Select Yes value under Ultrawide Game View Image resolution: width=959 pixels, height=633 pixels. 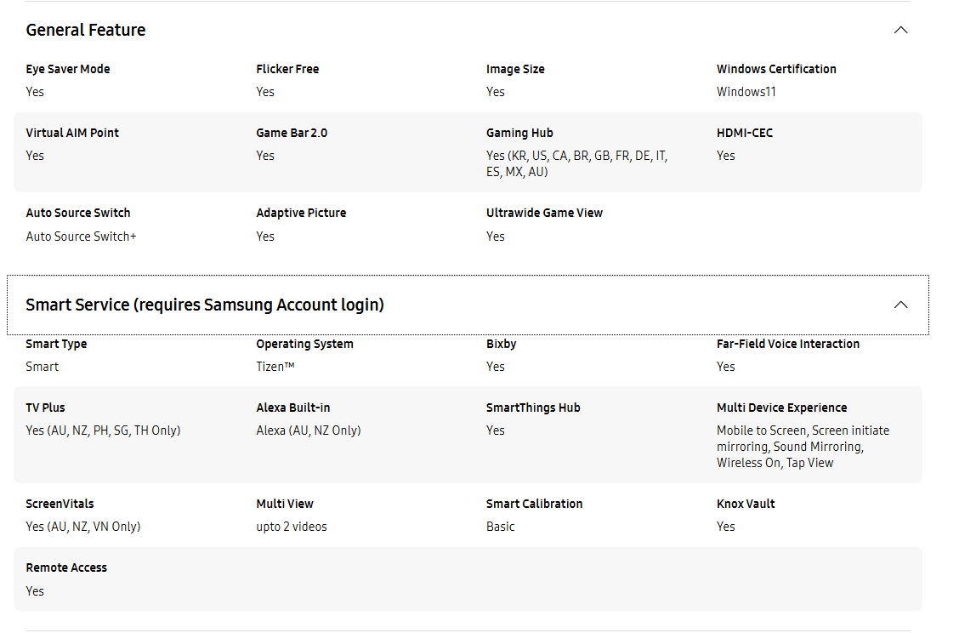[496, 237]
